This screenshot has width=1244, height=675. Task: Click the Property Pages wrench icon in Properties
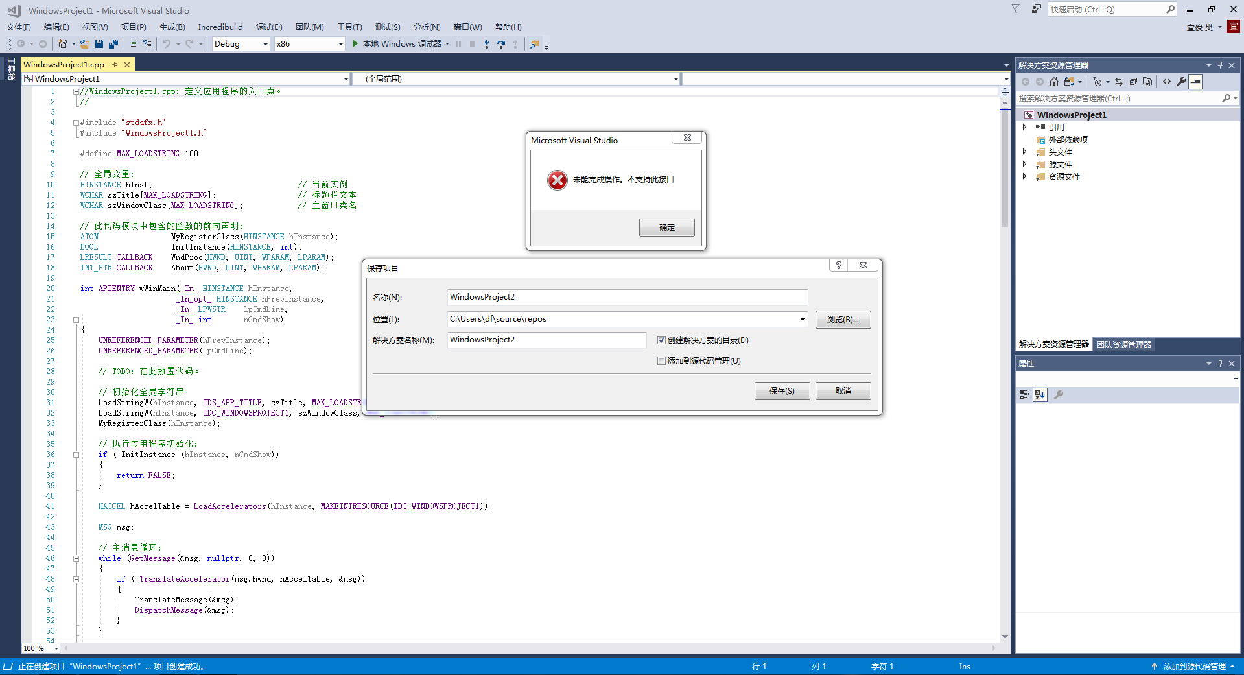(1059, 395)
